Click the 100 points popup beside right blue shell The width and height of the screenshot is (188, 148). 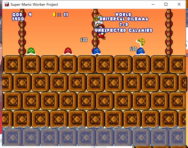coord(133,49)
